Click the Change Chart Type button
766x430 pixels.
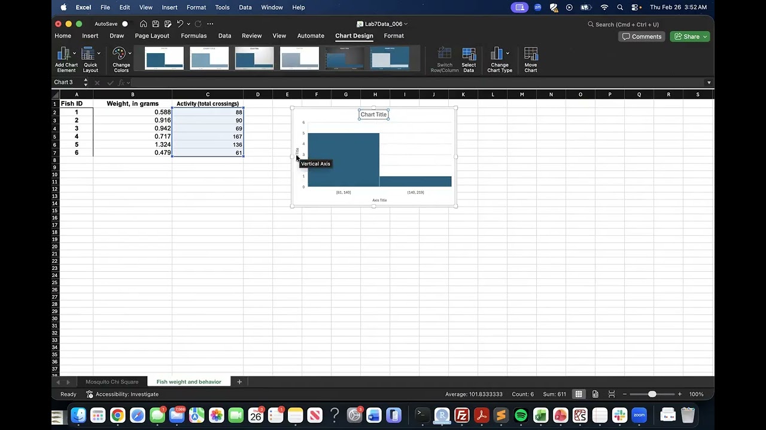click(499, 60)
